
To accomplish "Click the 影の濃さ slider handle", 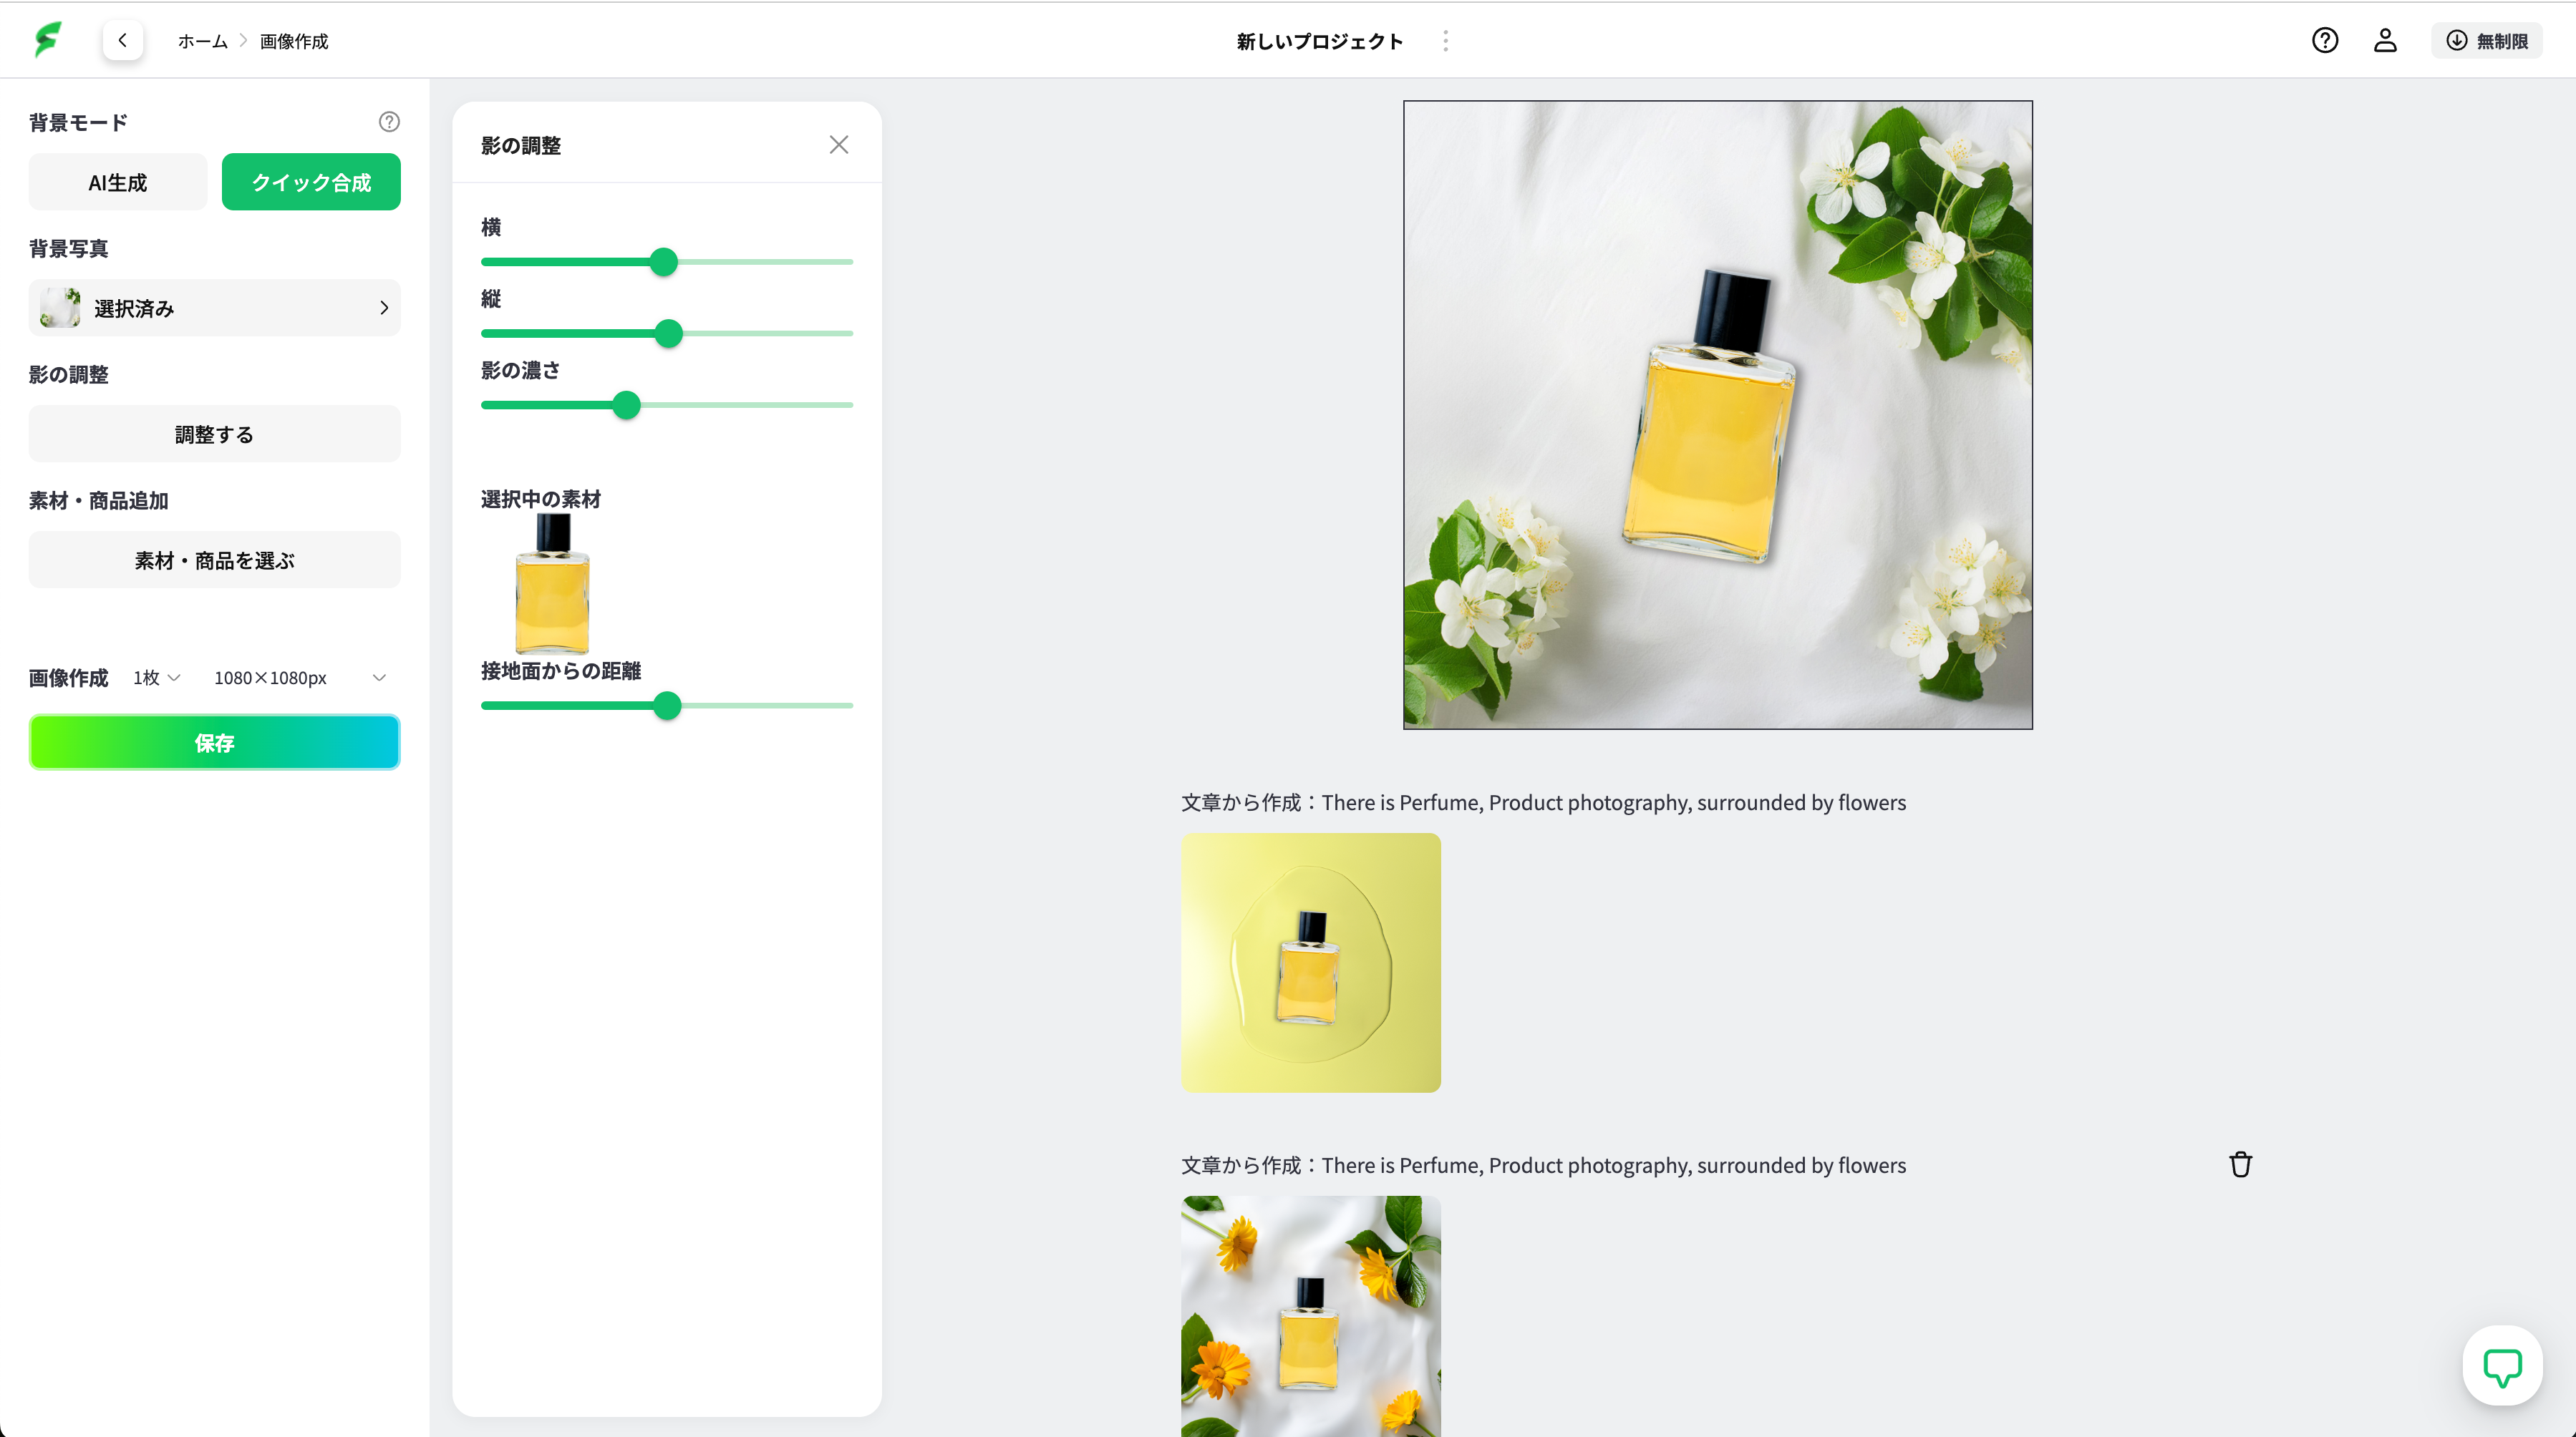I will (626, 405).
